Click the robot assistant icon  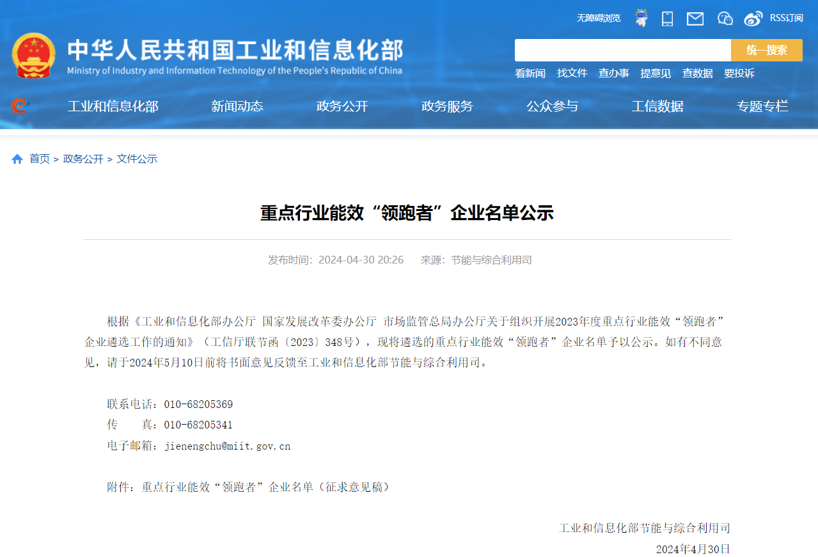click(641, 18)
